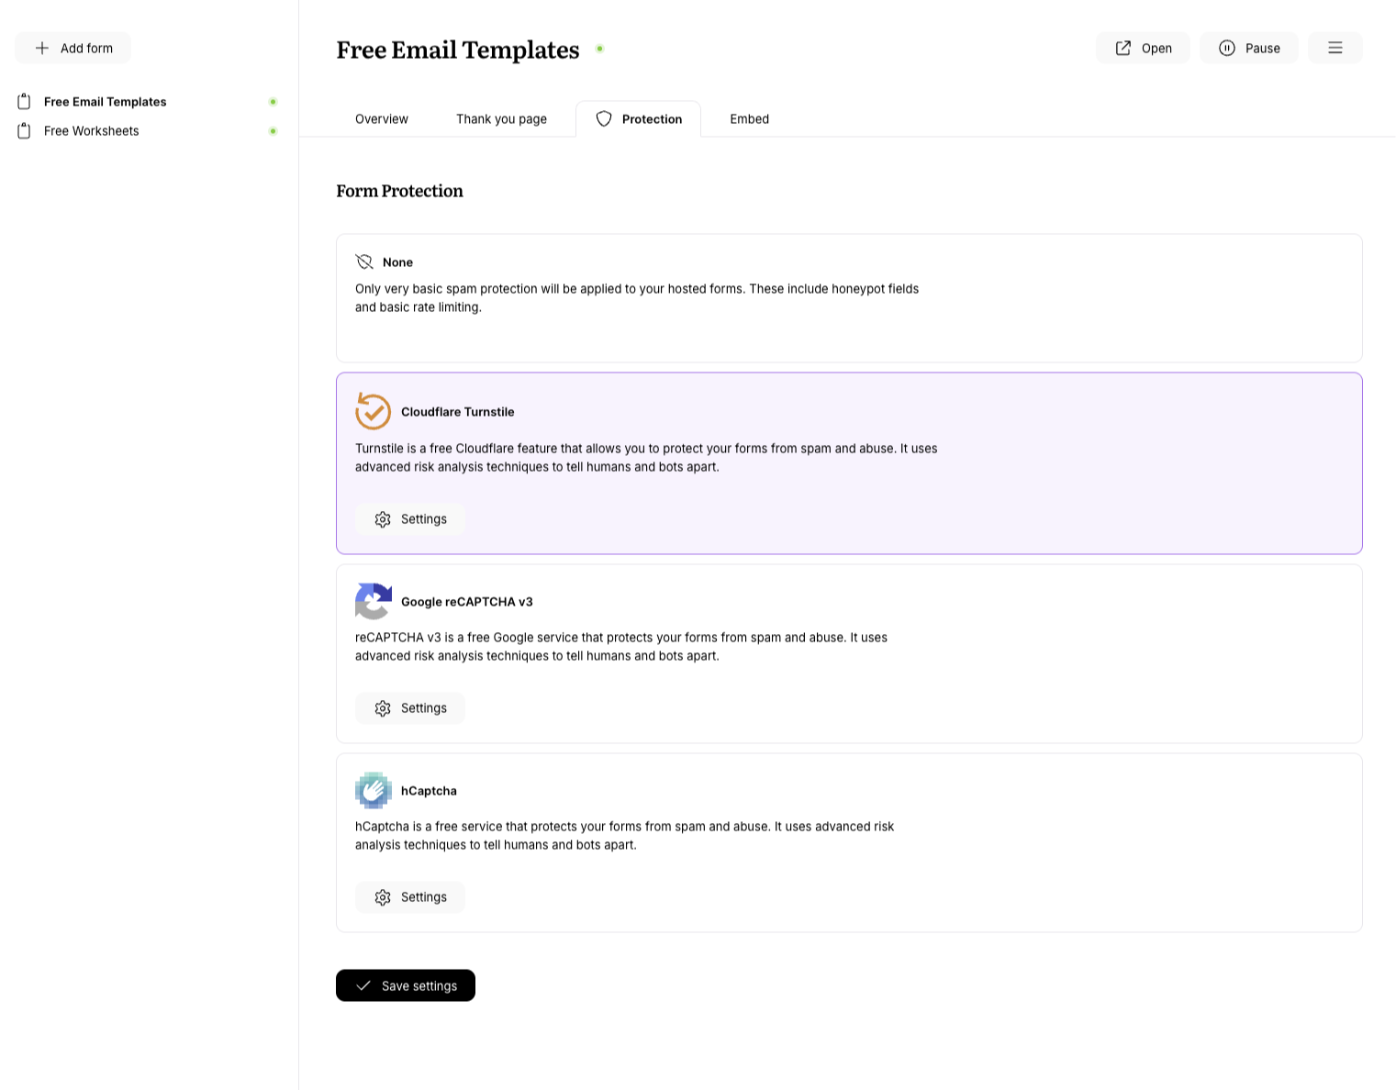
Task: Click the Save settings button
Action: pyautogui.click(x=405, y=984)
